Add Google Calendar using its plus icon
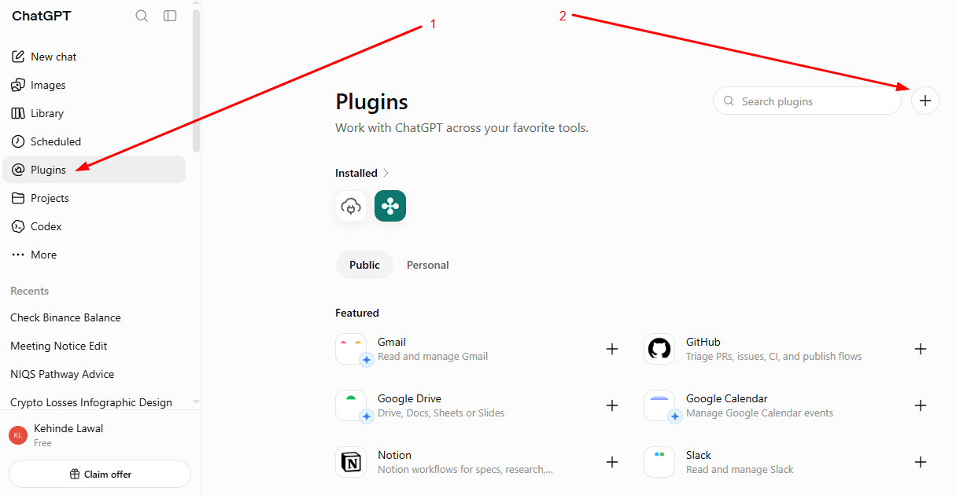Viewport: 956px width, 495px height. [921, 405]
